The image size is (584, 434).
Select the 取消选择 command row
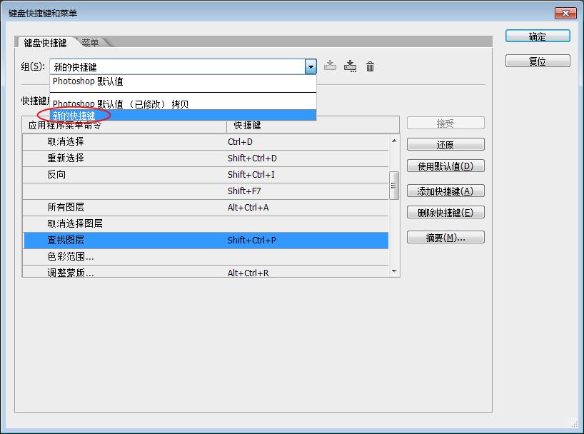(x=206, y=142)
